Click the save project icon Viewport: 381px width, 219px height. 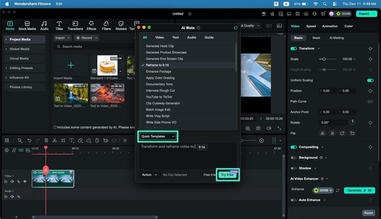[x=298, y=14]
